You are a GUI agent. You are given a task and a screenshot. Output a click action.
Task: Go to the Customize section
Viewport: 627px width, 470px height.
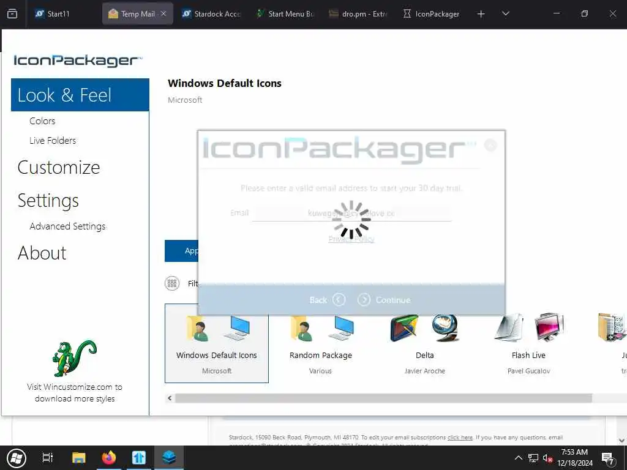[x=58, y=167]
